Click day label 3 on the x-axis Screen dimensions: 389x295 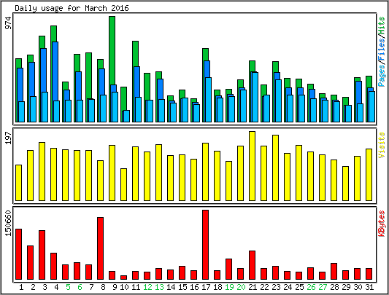[45, 287]
